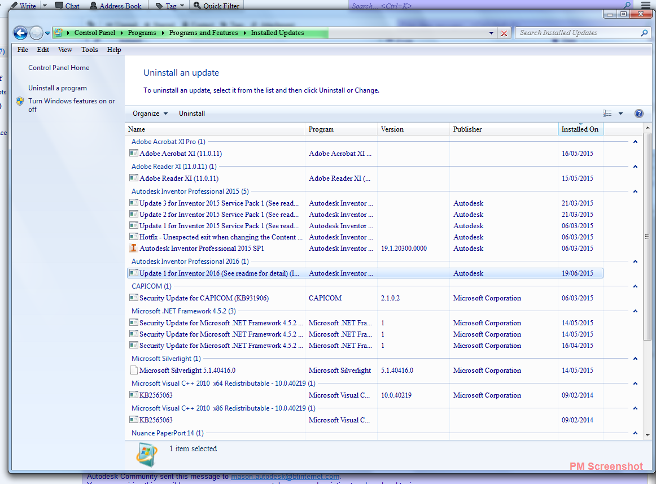Select Update 3 for Inventor 2015 icon
This screenshot has height=484, width=656.
133,203
